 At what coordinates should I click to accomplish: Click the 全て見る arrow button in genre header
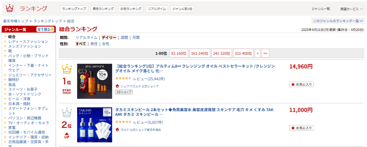tap(46, 29)
